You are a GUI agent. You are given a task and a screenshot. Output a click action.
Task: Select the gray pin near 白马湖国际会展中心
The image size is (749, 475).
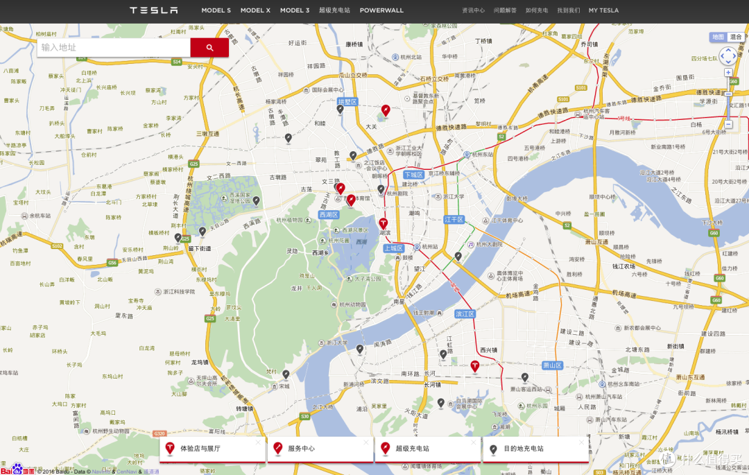coord(441,404)
